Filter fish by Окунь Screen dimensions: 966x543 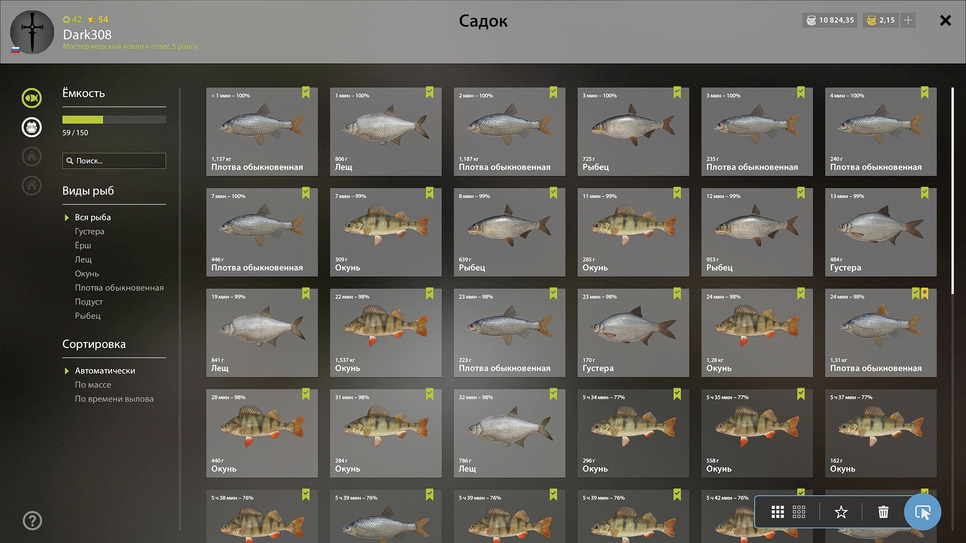click(x=87, y=274)
